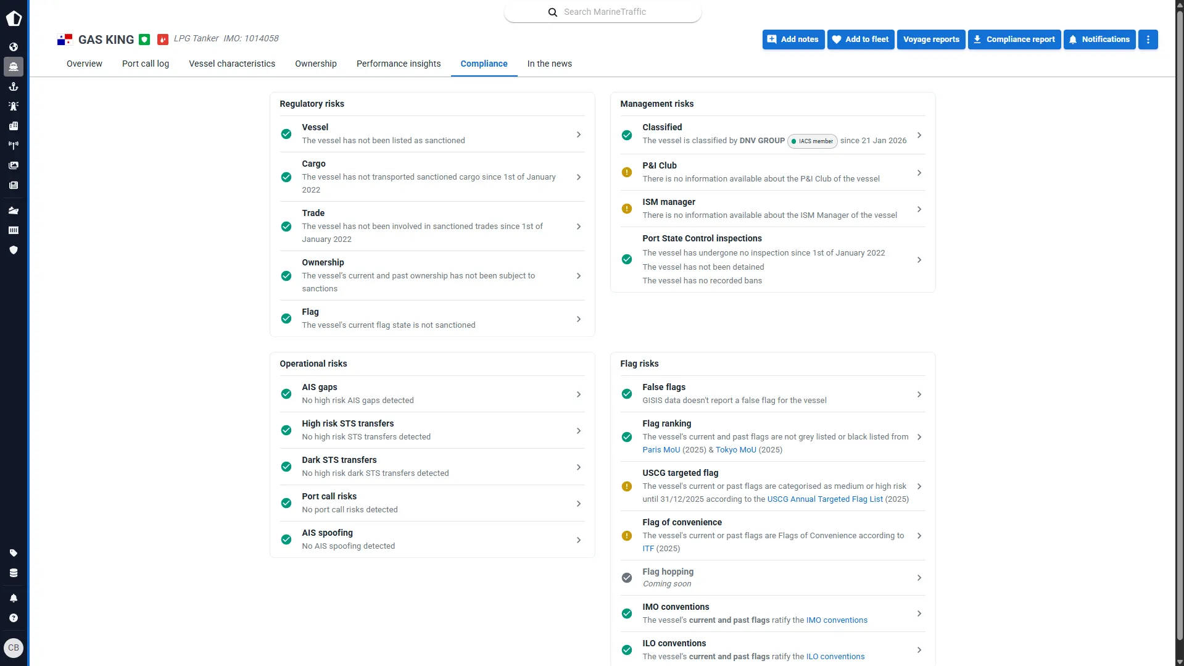Open the Ownership tab

pos(316,64)
